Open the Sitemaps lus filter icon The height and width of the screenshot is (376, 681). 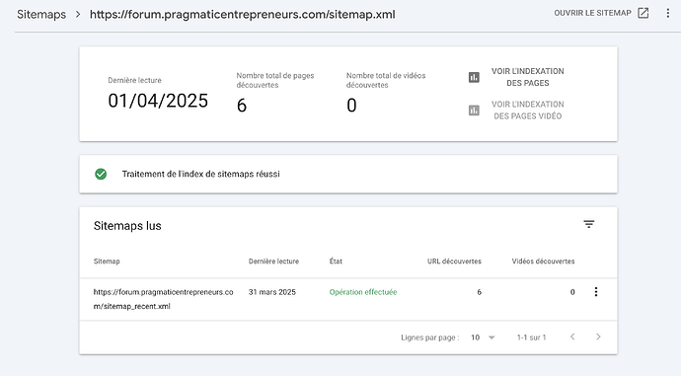pyautogui.click(x=589, y=224)
